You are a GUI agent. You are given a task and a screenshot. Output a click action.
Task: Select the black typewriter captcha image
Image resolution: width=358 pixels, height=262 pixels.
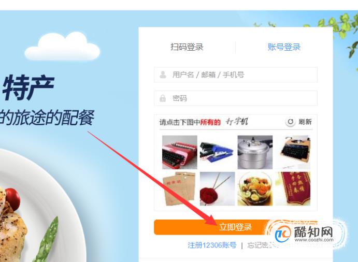pyautogui.click(x=293, y=152)
